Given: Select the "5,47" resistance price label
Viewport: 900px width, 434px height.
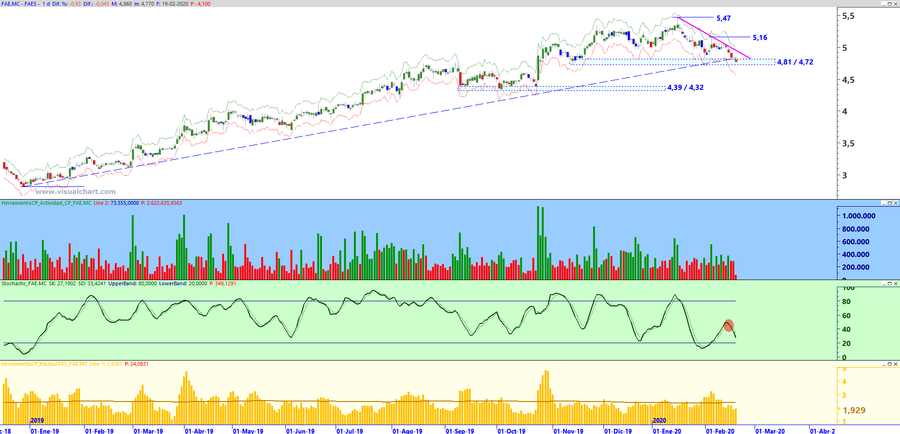Looking at the screenshot, I should (x=723, y=18).
